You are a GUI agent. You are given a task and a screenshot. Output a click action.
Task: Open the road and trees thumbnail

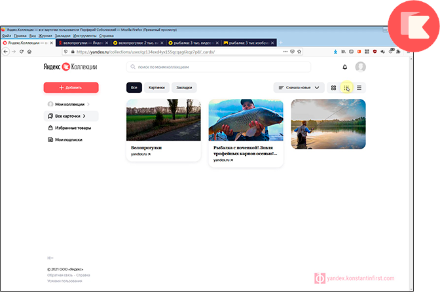[x=164, y=120]
